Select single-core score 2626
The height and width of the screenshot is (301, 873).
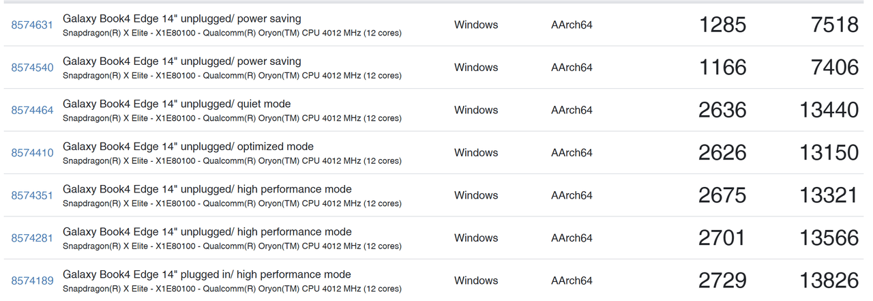click(722, 153)
